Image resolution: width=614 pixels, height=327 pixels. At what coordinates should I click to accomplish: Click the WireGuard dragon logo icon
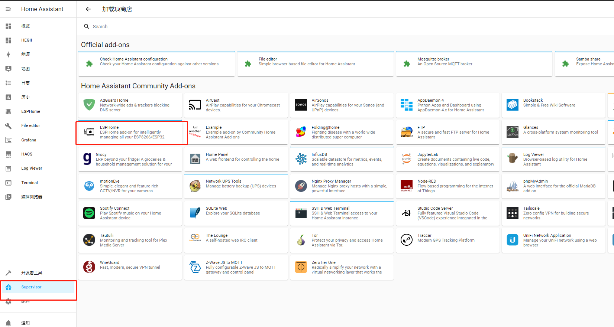(89, 267)
